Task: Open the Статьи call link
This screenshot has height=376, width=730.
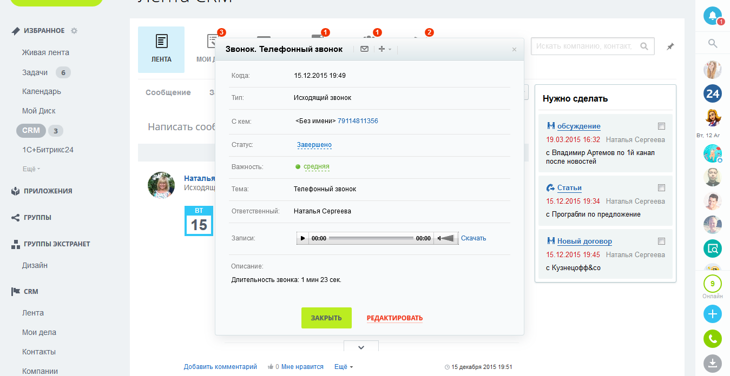Action: [x=569, y=188]
